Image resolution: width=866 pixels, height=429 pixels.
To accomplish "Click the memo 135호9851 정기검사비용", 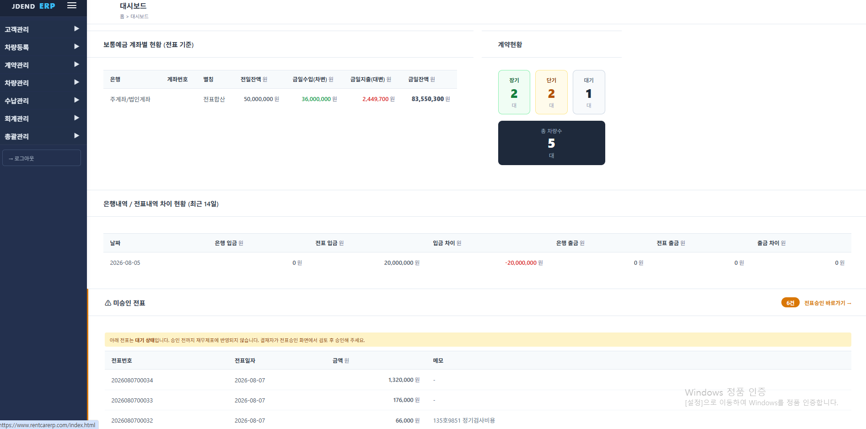I will [x=464, y=421].
